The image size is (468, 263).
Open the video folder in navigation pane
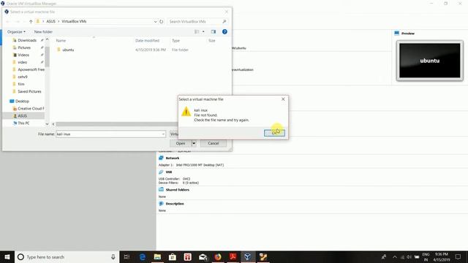[23, 62]
